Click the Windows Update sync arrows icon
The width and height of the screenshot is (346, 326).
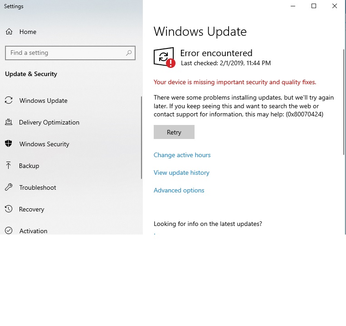(9, 101)
